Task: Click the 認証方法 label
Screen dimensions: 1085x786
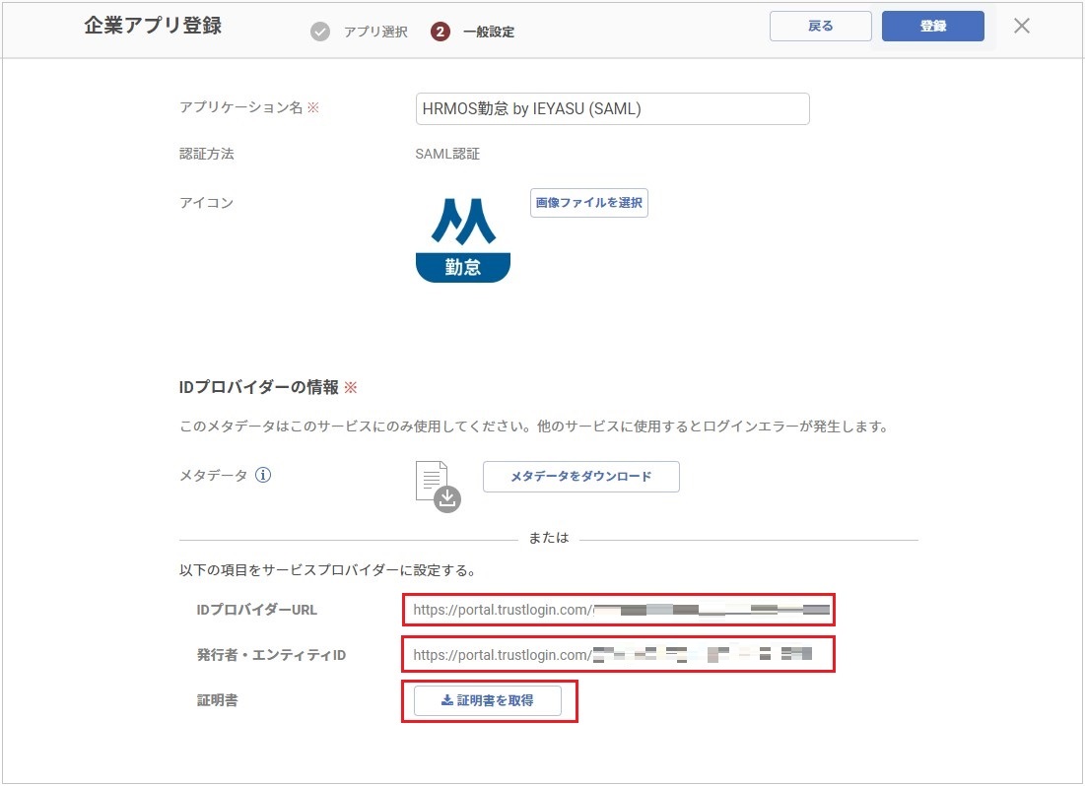Action: (x=206, y=154)
